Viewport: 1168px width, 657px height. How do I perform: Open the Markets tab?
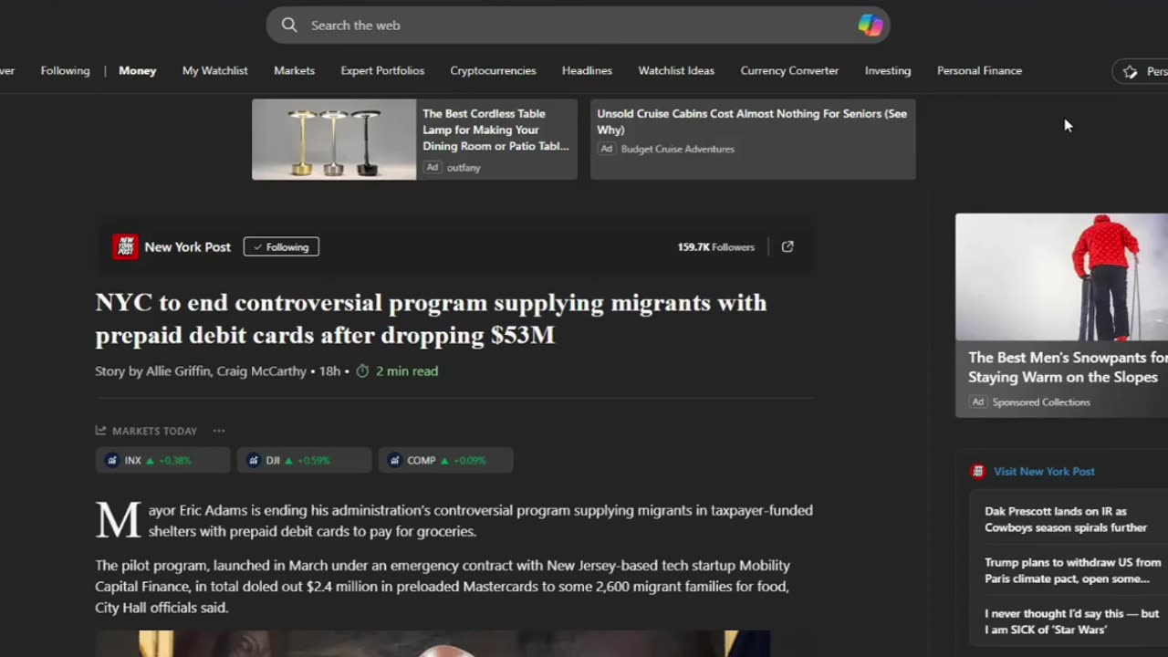point(294,71)
